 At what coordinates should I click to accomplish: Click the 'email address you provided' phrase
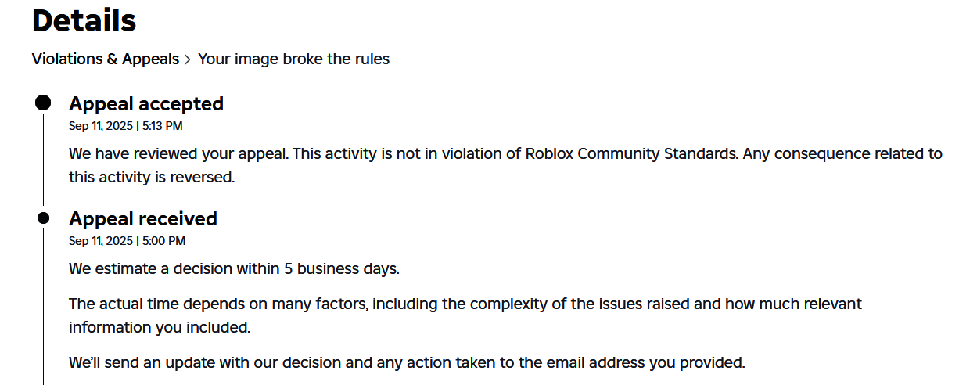click(656, 362)
